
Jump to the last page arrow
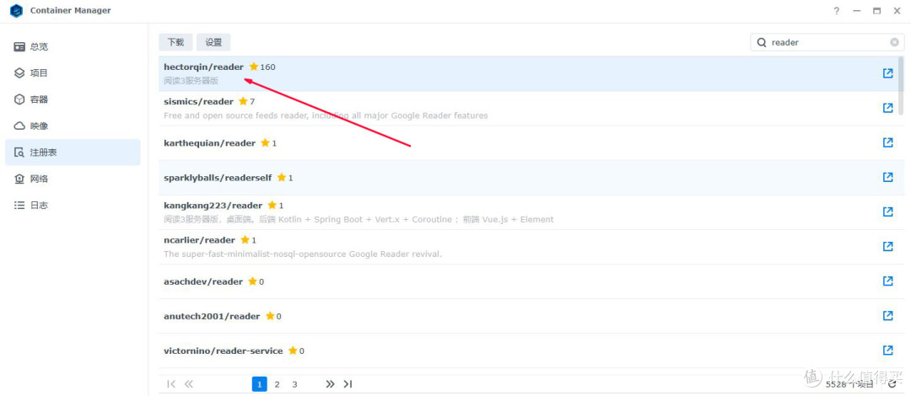click(x=348, y=384)
